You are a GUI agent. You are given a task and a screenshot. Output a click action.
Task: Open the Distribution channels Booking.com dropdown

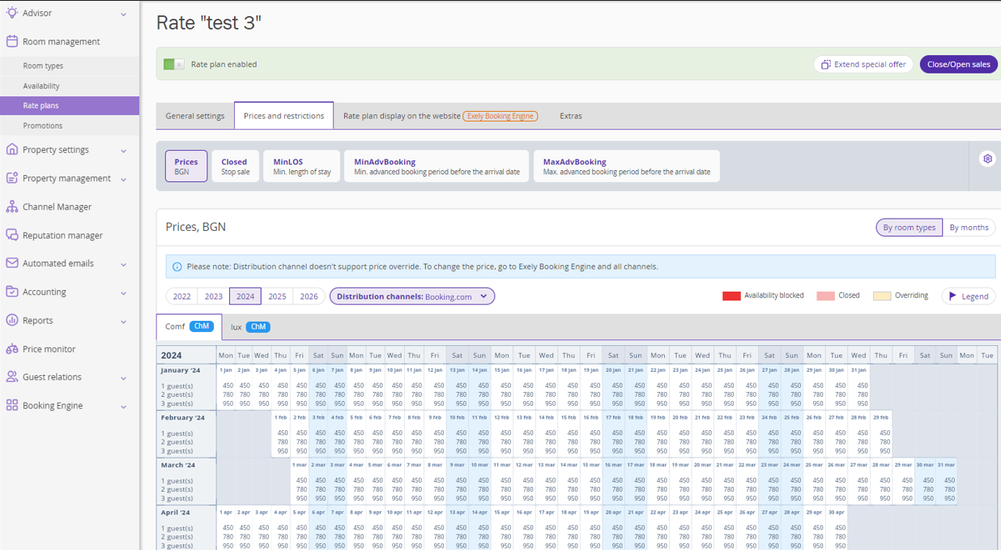pos(411,296)
